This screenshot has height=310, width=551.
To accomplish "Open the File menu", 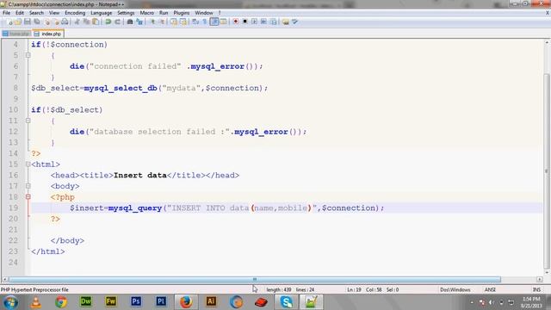I will coord(6,13).
